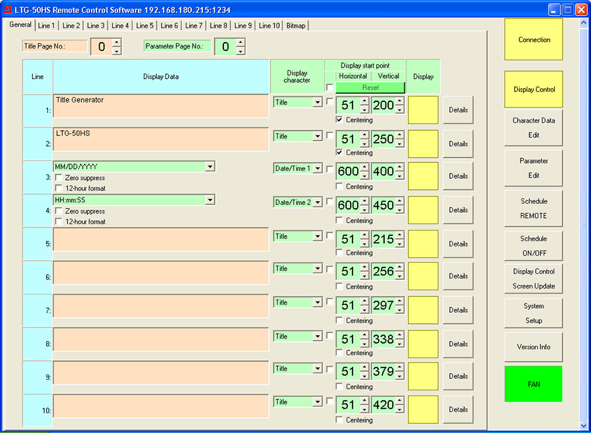The width and height of the screenshot is (591, 433).
Task: Increase Line 10 vertical start point
Action: pos(399,401)
